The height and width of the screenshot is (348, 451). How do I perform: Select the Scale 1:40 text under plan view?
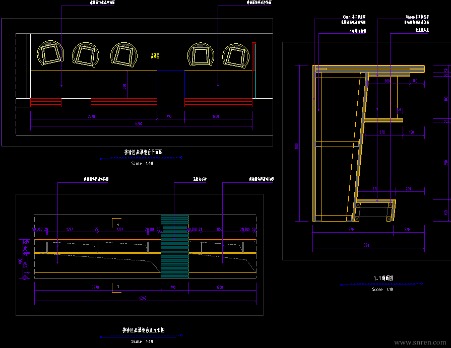[142, 164]
